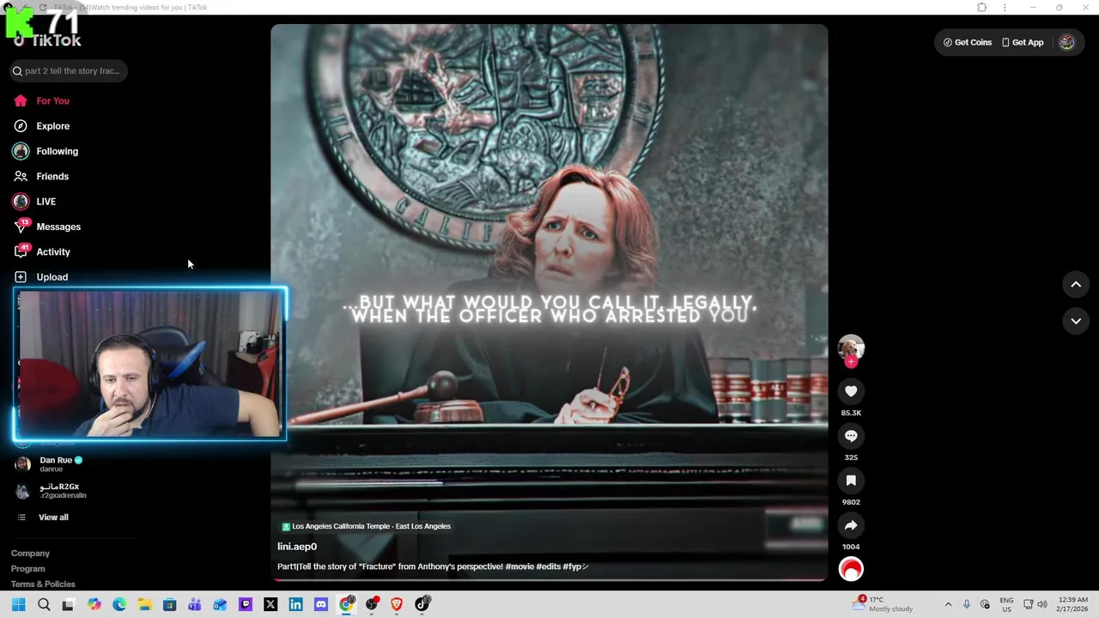
Task: Open Twitch from the taskbar
Action: tap(246, 604)
